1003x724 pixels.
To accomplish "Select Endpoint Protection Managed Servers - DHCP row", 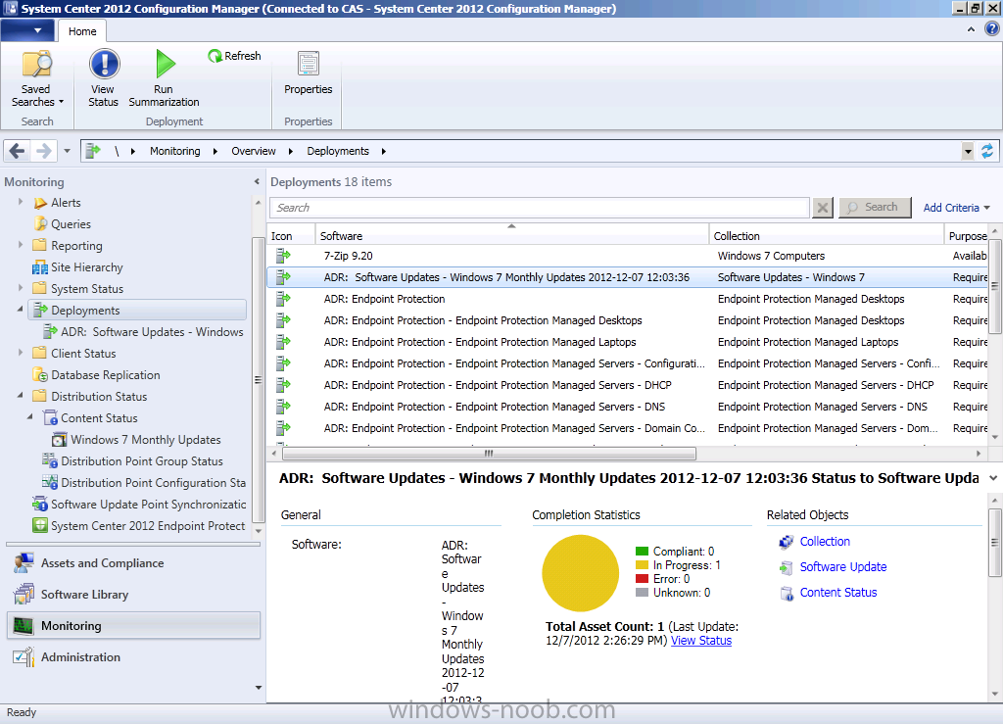I will tap(627, 385).
